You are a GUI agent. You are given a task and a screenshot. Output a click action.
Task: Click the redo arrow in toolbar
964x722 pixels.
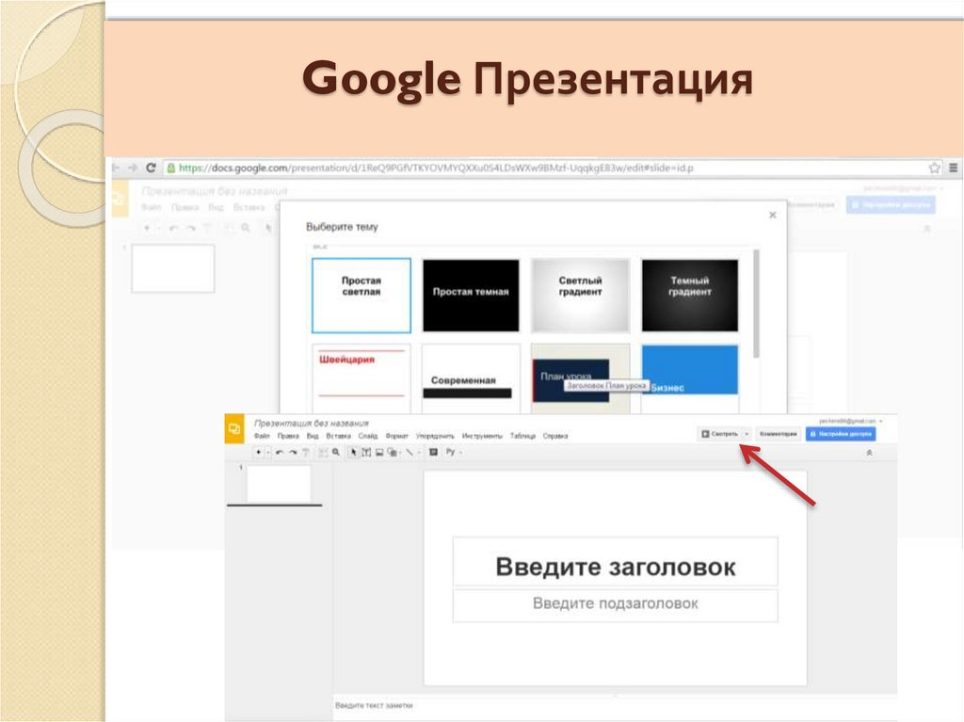294,452
